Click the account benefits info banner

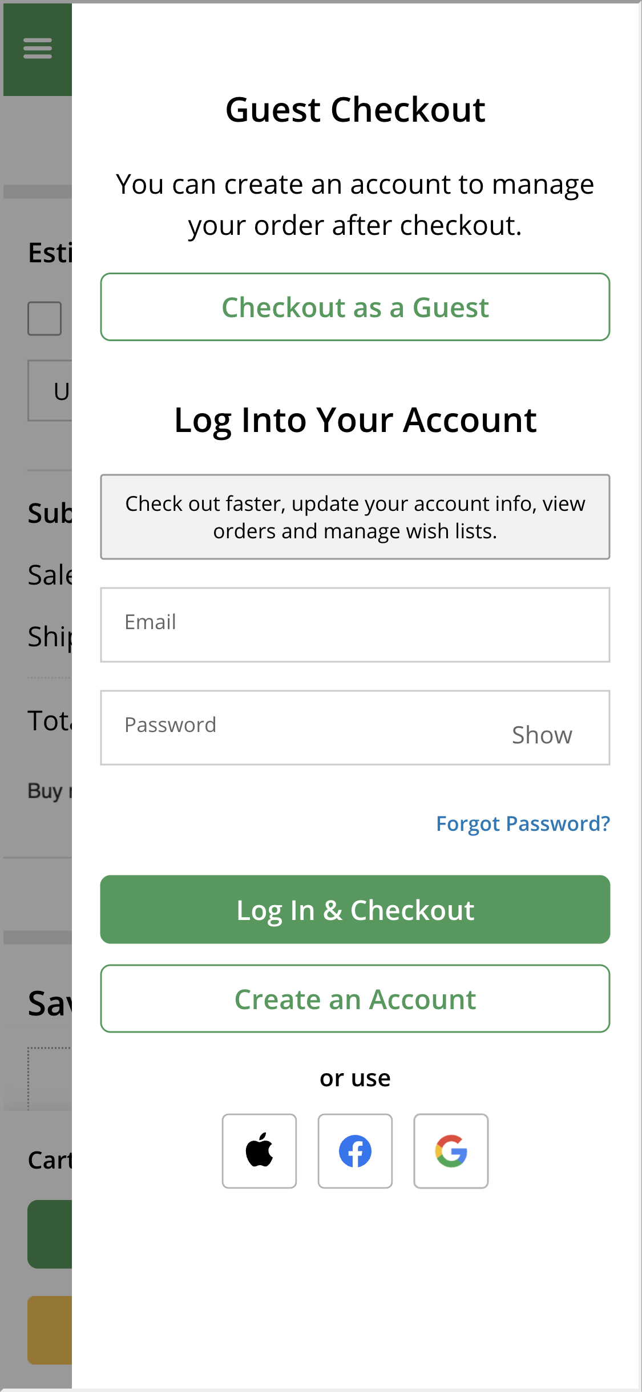coord(354,516)
